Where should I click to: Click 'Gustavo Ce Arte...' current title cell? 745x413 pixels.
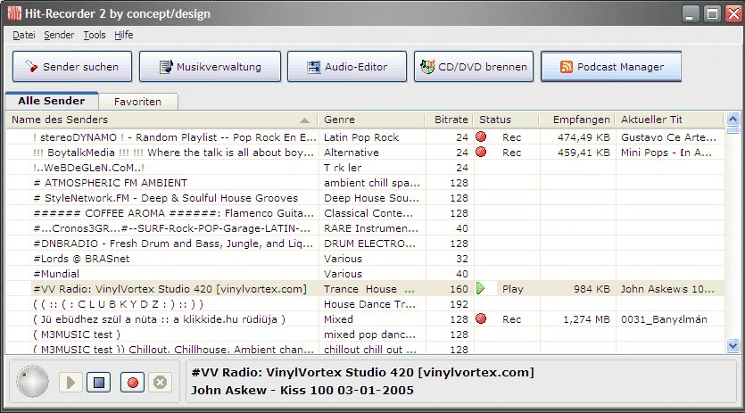tap(668, 137)
